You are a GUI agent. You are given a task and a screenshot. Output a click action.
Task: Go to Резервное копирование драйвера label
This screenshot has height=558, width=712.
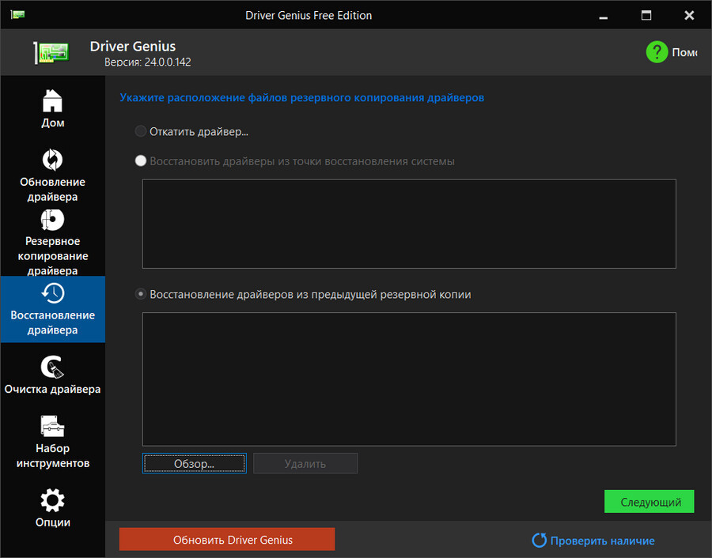[x=53, y=256]
